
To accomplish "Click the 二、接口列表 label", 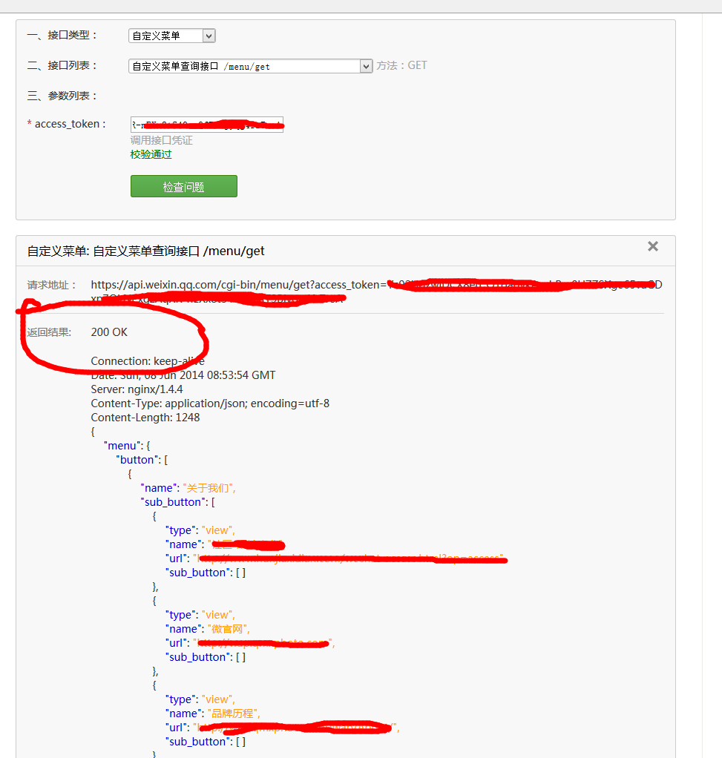I will tap(62, 65).
